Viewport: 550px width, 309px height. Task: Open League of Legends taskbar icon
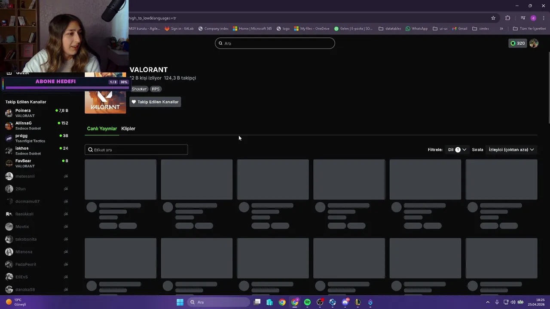tap(357, 302)
